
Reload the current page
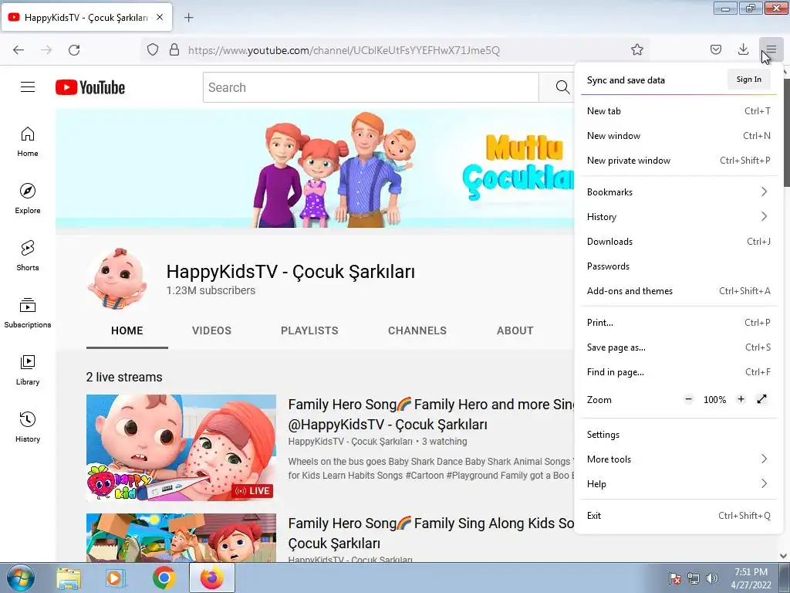pos(74,50)
